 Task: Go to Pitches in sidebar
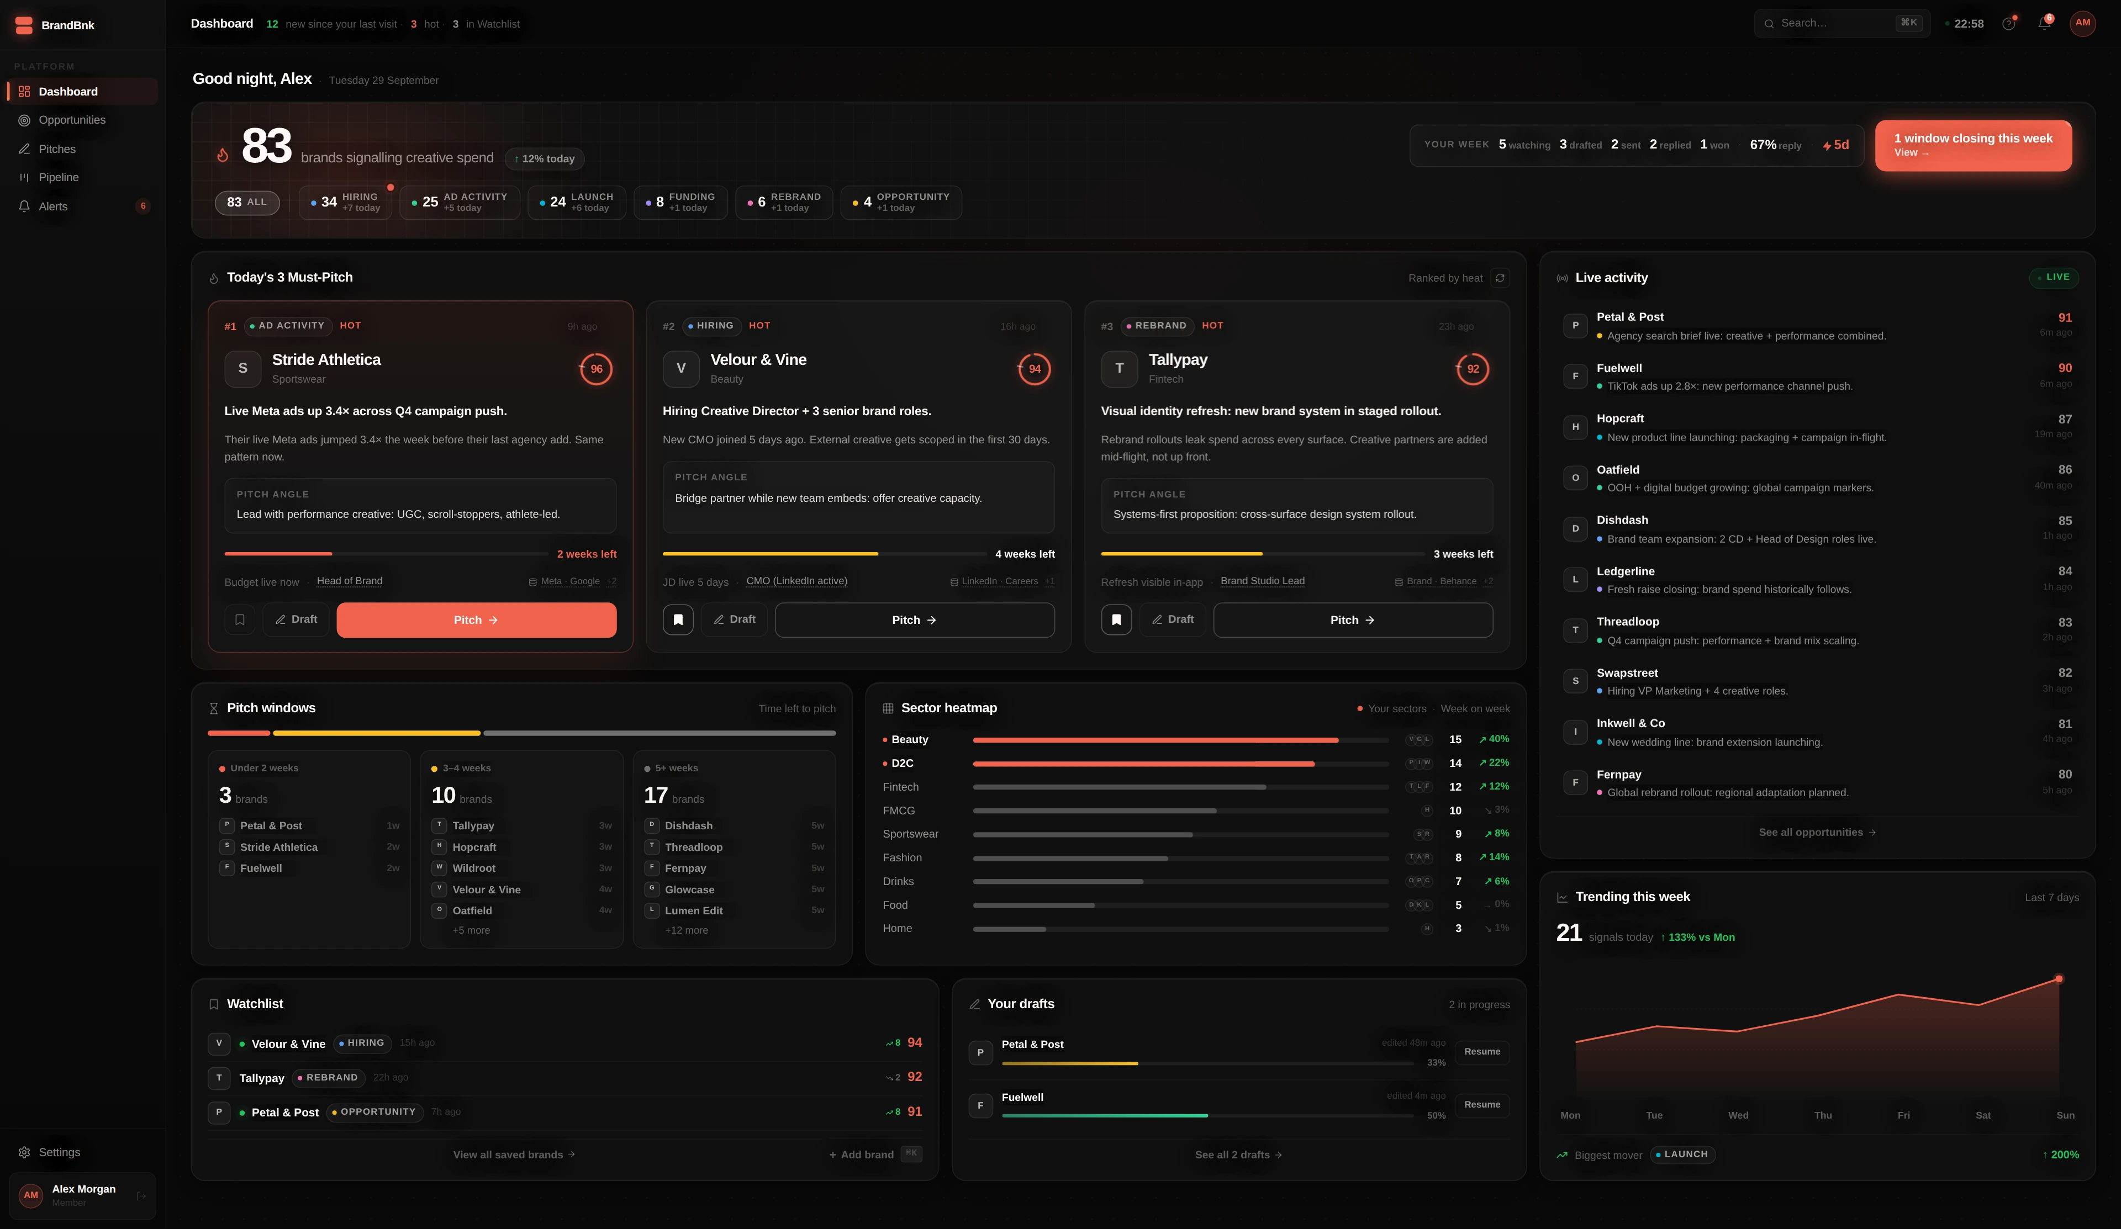[82, 149]
